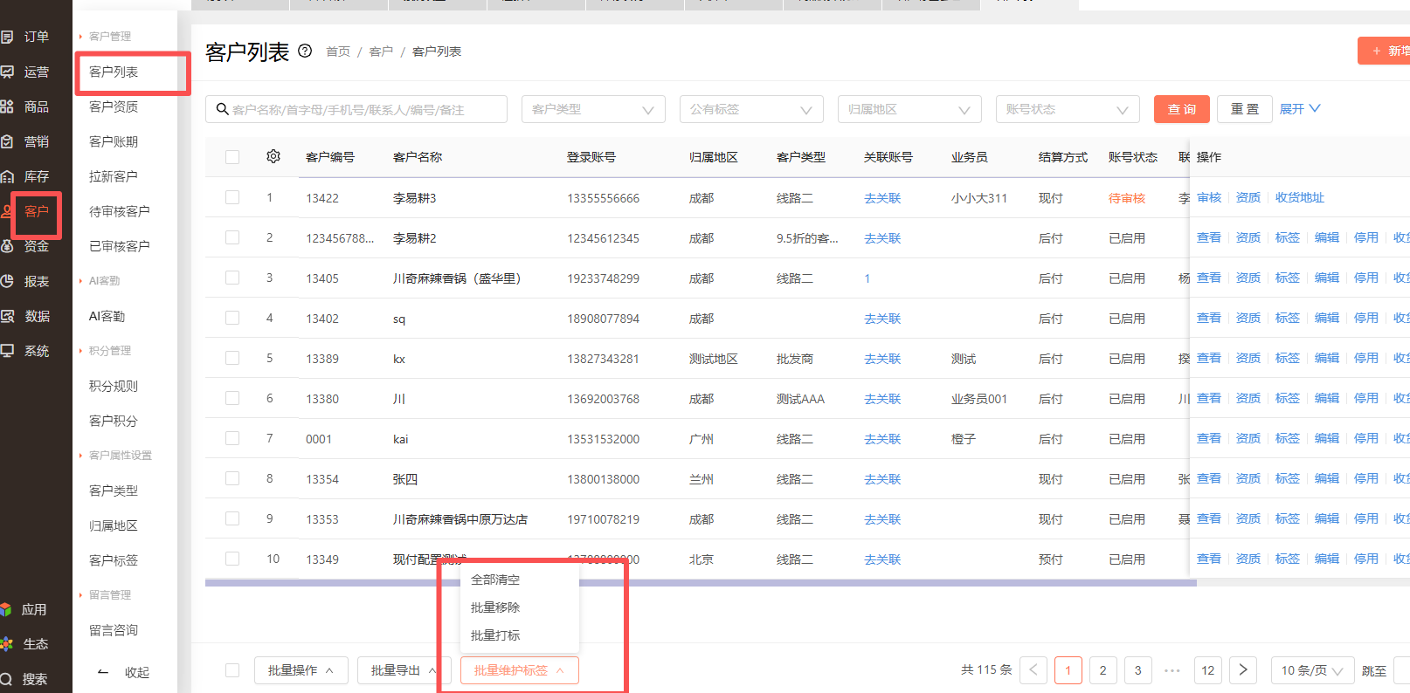Select the 客户 module icon
The height and width of the screenshot is (693, 1410).
7,211
